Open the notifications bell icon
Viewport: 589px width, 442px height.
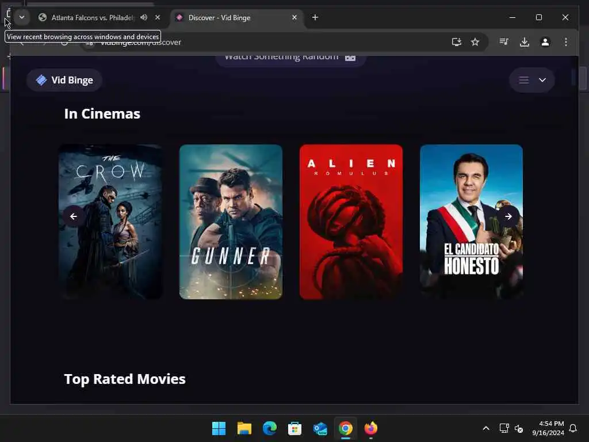coord(573,428)
